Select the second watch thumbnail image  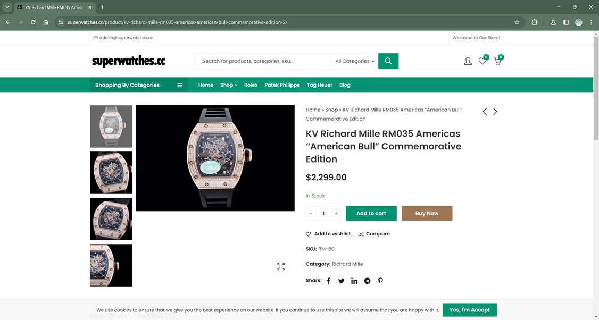point(111,173)
